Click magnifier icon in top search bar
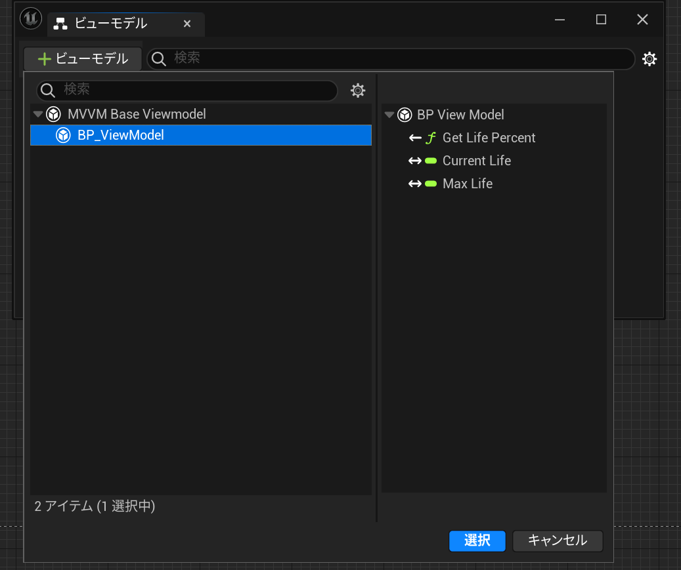 158,59
